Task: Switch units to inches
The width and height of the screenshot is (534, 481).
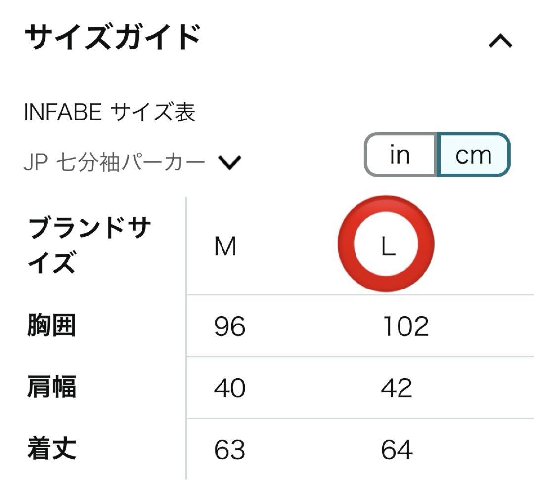Action: pyautogui.click(x=400, y=154)
